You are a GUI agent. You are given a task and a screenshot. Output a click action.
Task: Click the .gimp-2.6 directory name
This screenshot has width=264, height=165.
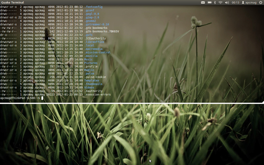click(x=92, y=17)
